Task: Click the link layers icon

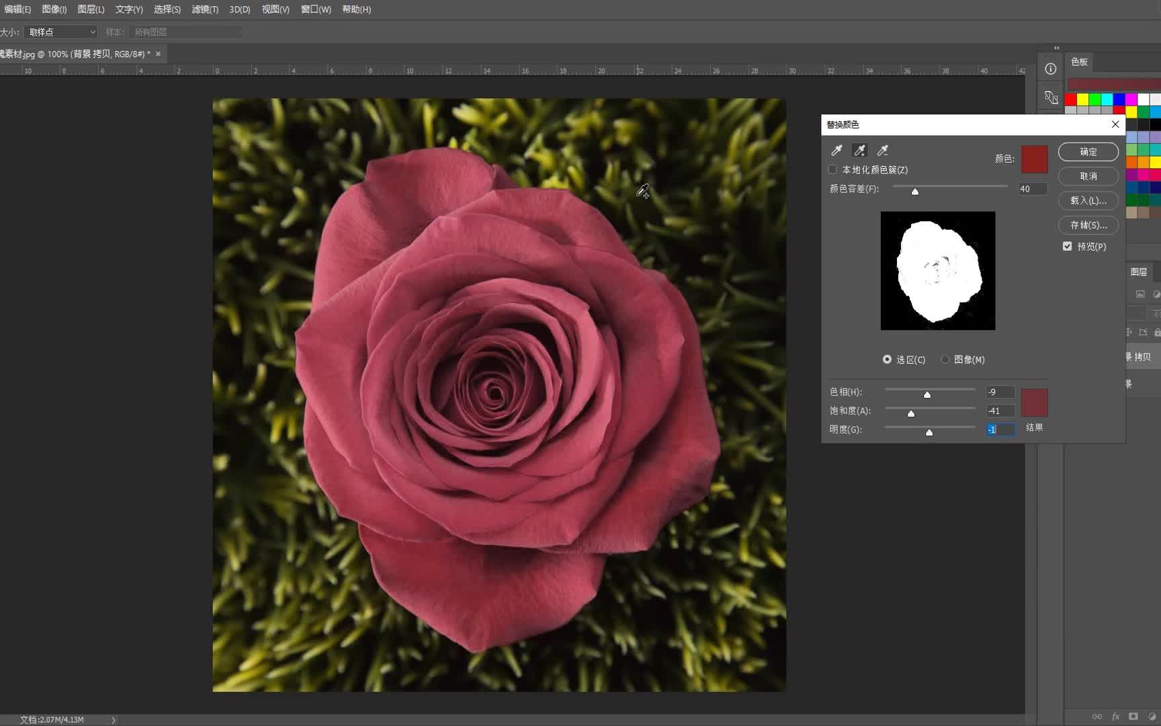Action: point(1097,717)
